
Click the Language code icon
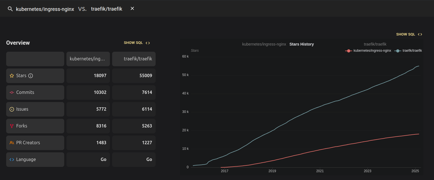12,160
